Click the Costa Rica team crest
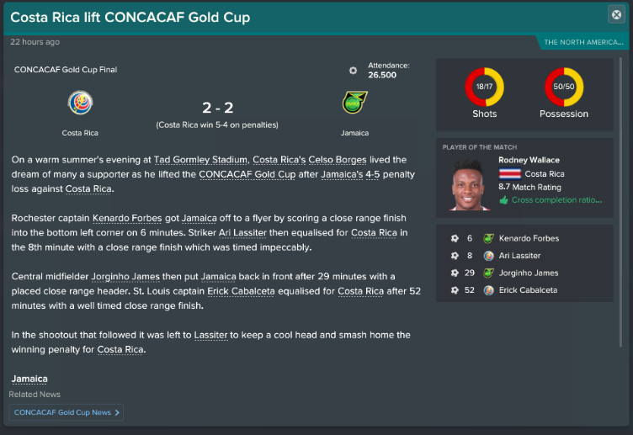 [x=80, y=103]
